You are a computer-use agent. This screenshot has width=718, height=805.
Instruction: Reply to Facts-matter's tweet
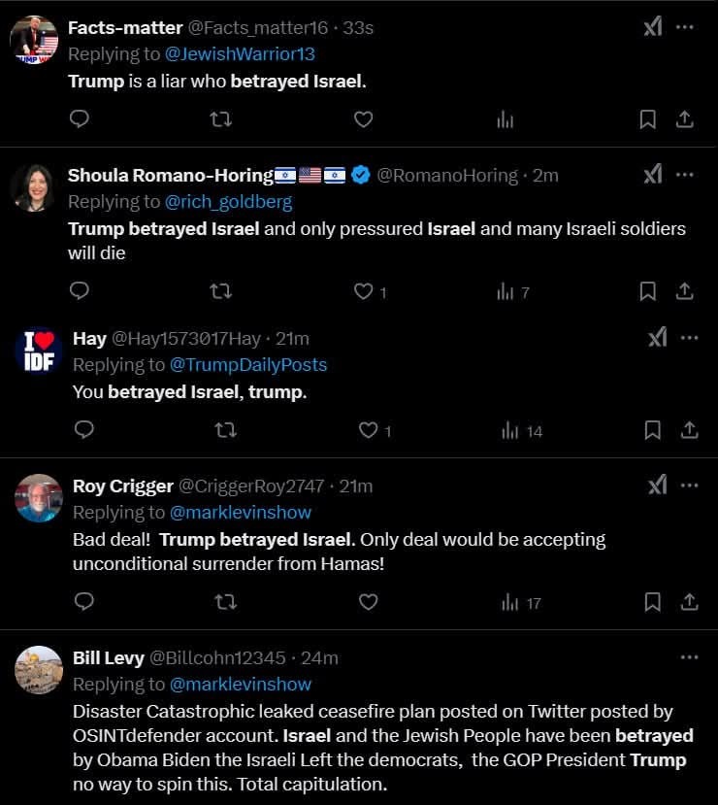click(81, 118)
